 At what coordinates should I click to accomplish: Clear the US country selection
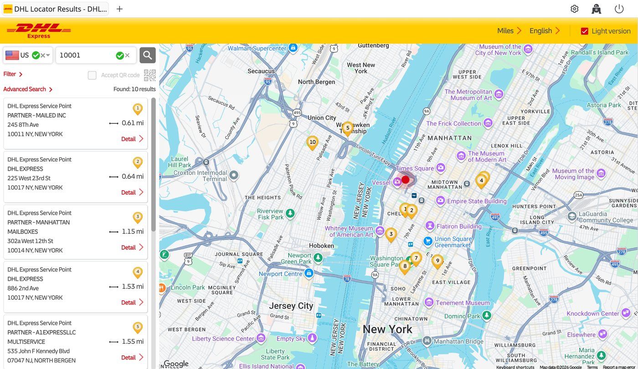[43, 56]
